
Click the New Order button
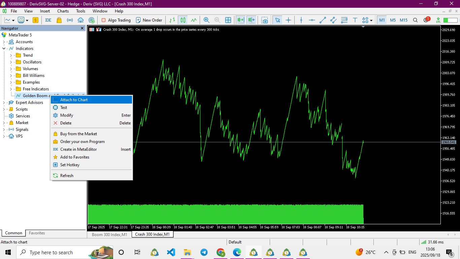[x=149, y=20]
